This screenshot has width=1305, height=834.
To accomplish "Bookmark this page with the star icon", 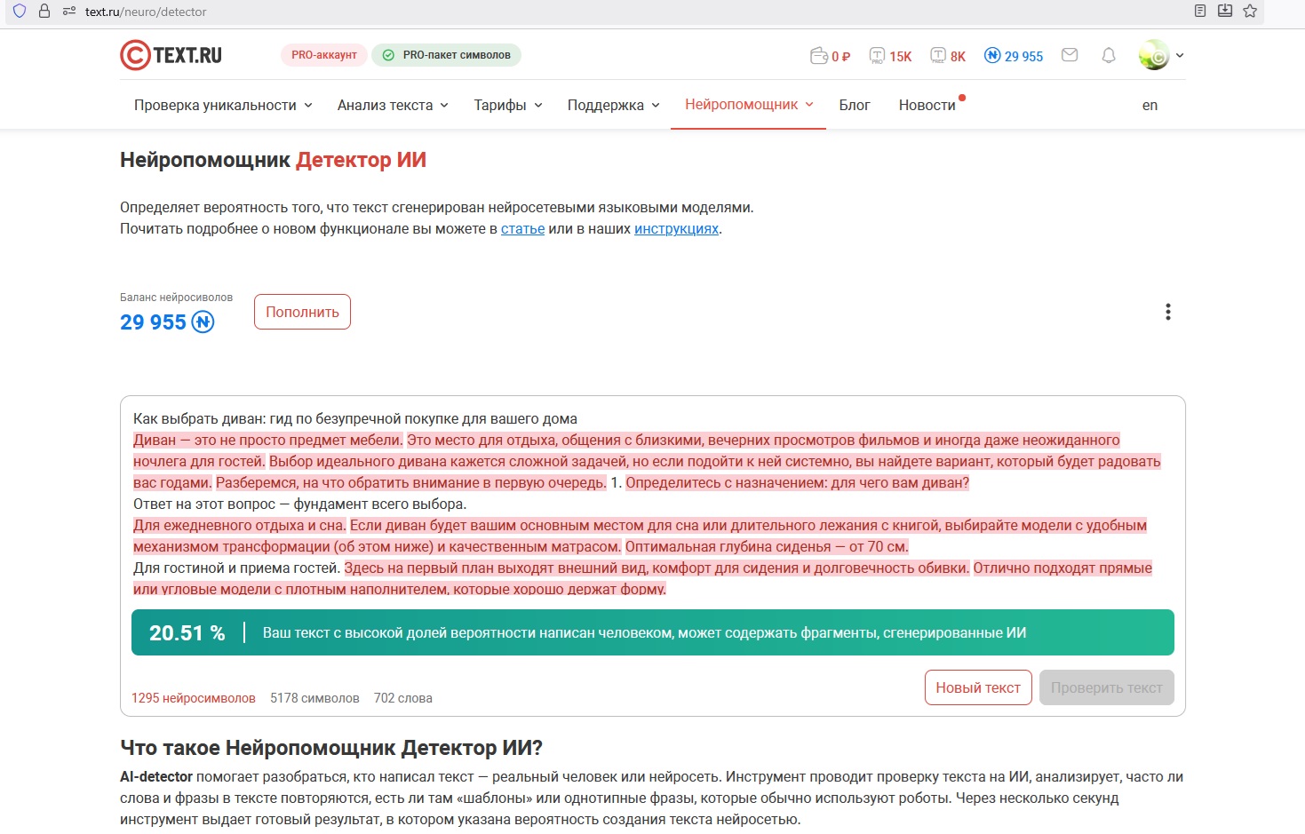I will pos(1250,12).
